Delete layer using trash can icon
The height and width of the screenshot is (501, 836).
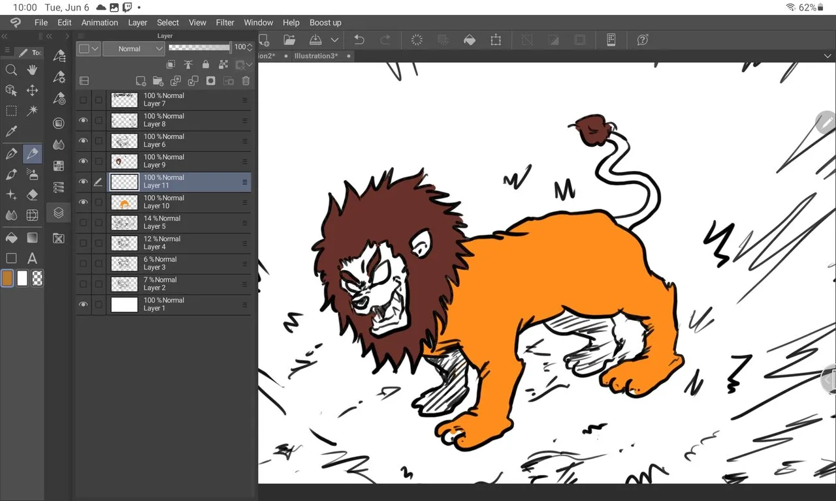click(x=246, y=81)
